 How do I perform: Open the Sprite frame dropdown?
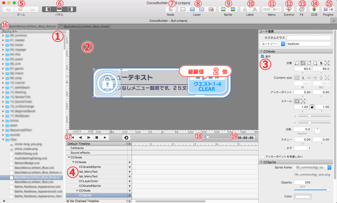(x=329, y=167)
